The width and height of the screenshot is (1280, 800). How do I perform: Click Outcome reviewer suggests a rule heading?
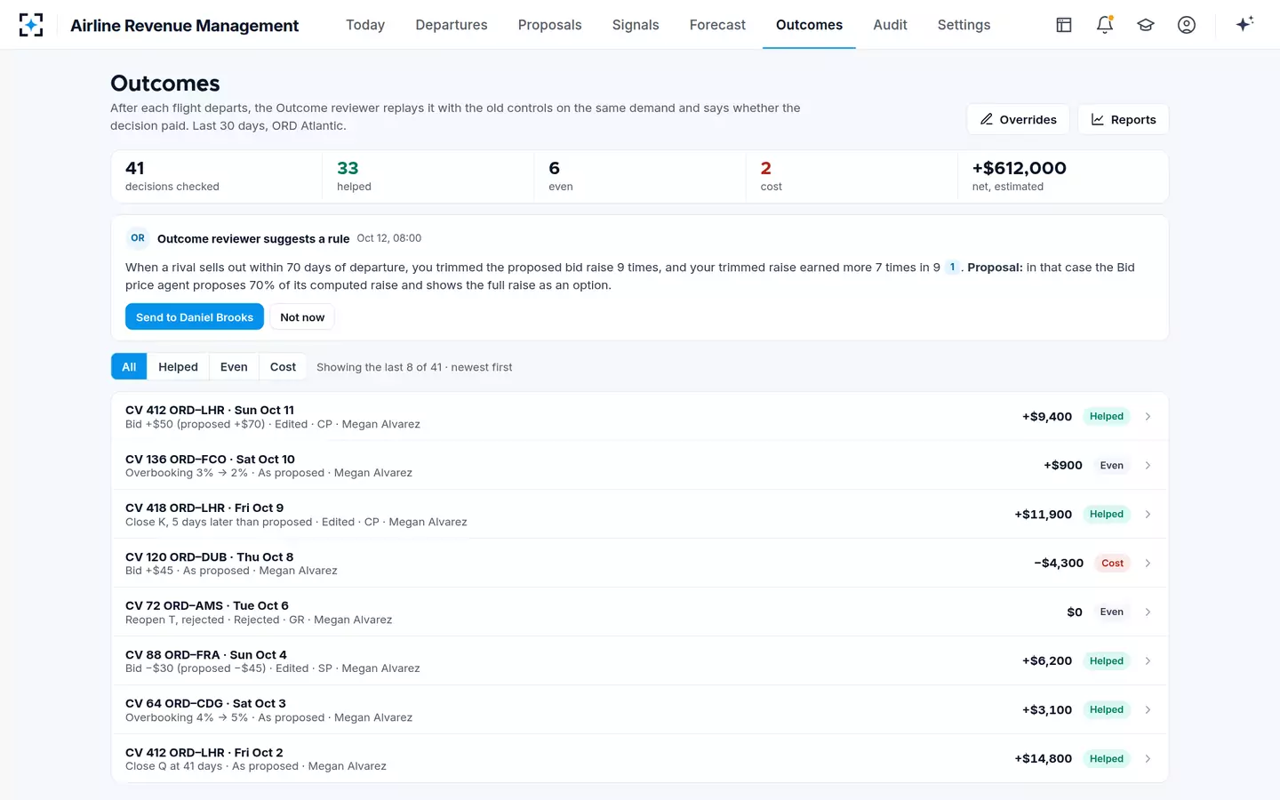pyautogui.click(x=253, y=238)
